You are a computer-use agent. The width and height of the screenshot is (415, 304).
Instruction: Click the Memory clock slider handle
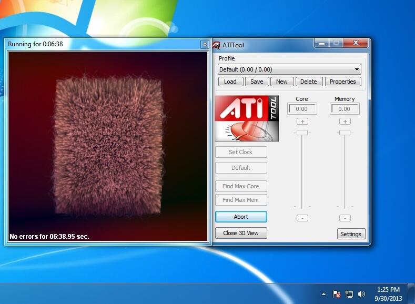[345, 133]
